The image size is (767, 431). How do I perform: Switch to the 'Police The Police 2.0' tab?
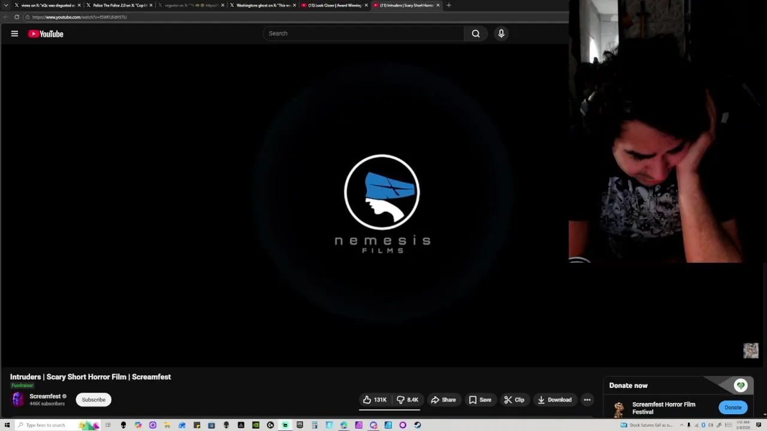119,5
